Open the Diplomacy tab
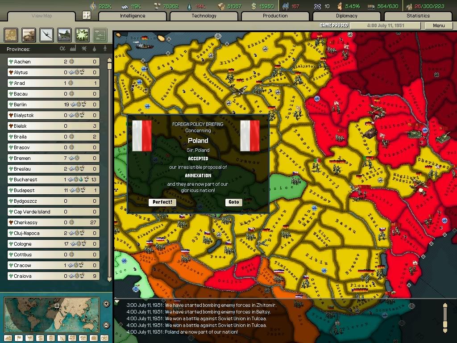This screenshot has height=343, width=457. (x=347, y=16)
